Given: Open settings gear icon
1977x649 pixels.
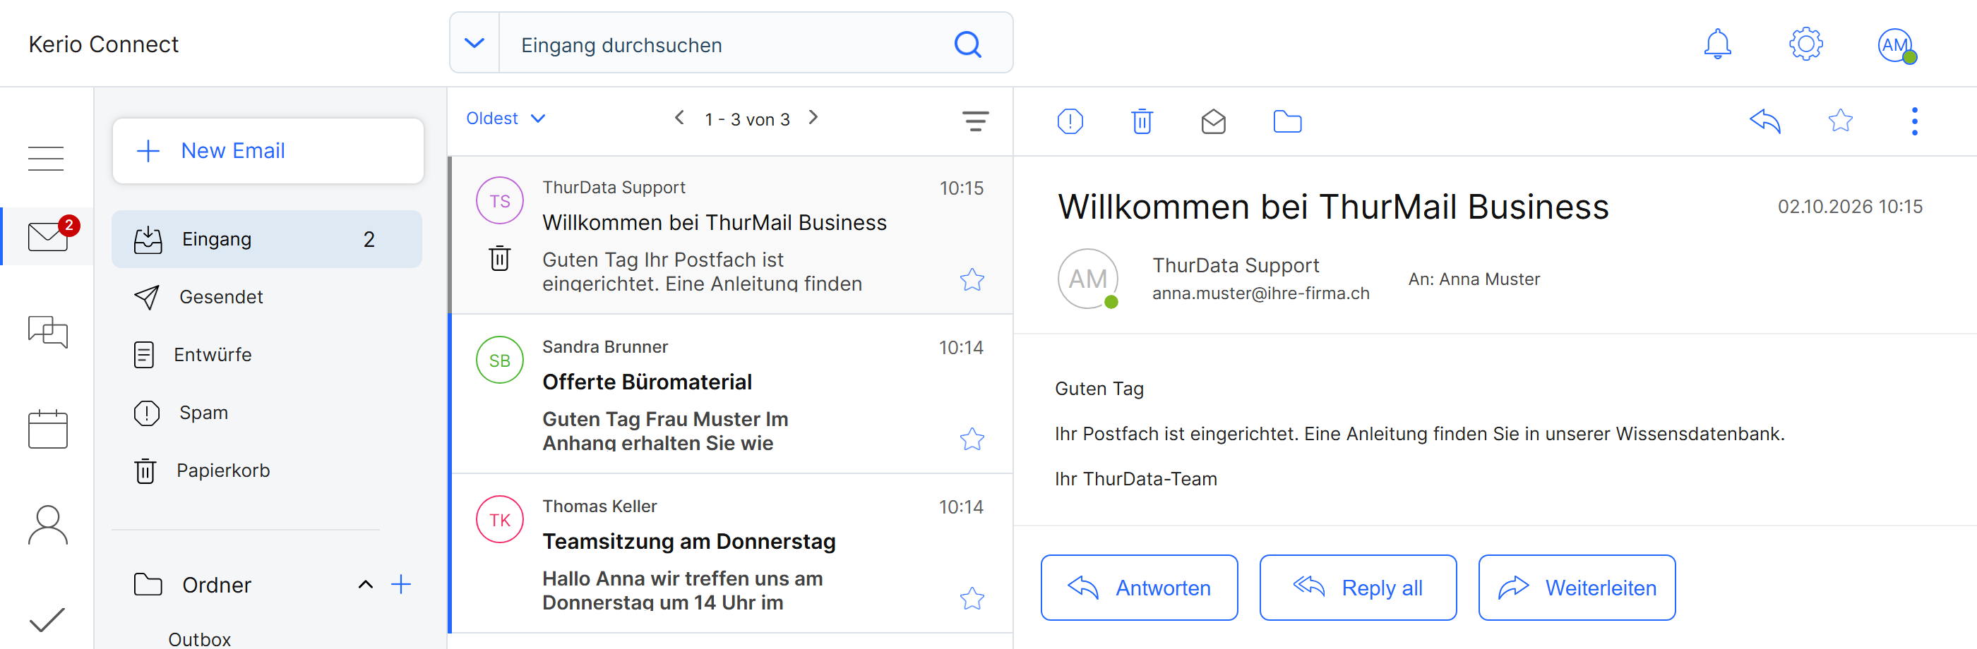Looking at the screenshot, I should click(x=1805, y=44).
